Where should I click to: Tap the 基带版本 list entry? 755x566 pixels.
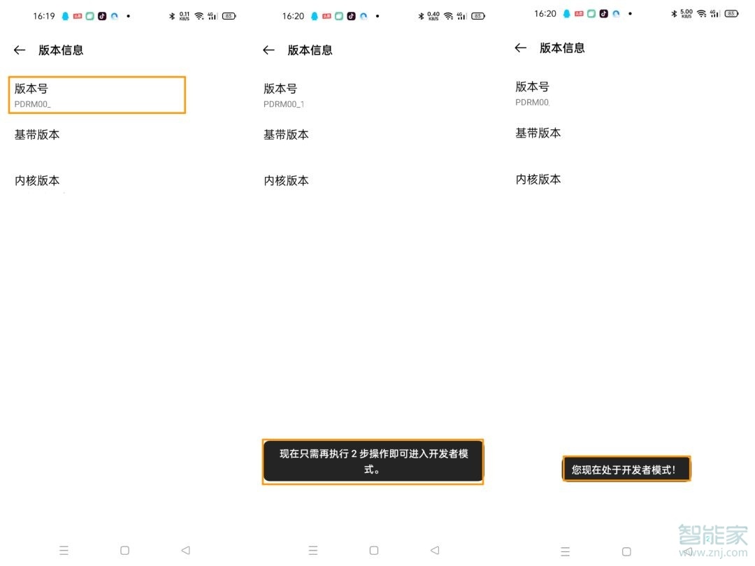(x=37, y=134)
